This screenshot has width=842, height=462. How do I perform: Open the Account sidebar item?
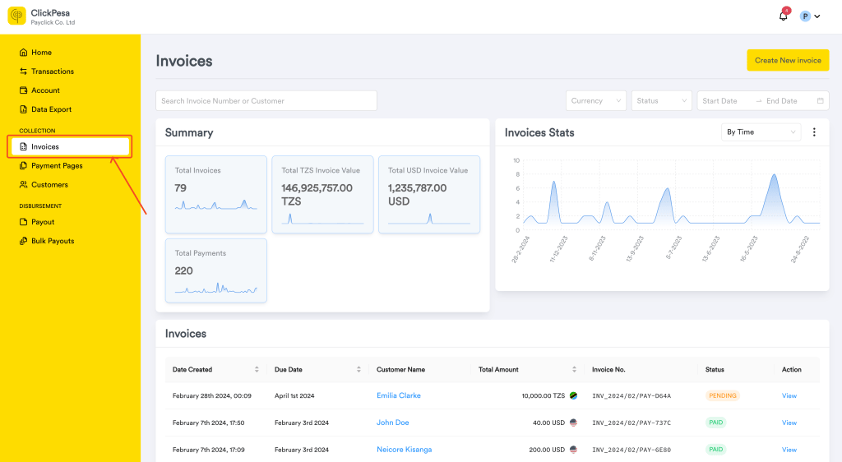(39, 90)
